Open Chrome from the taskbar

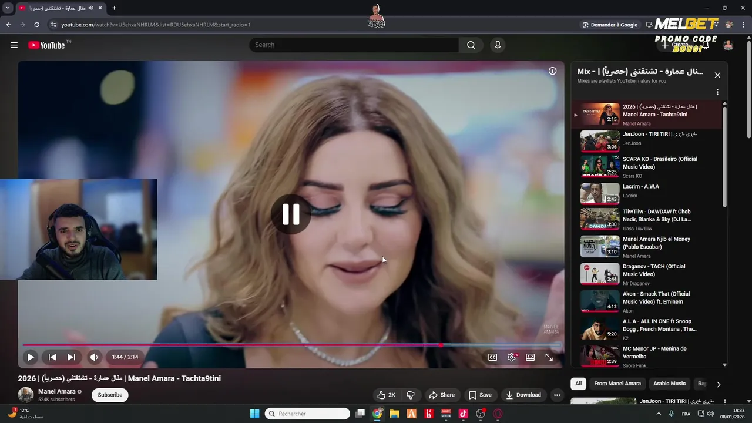click(377, 414)
